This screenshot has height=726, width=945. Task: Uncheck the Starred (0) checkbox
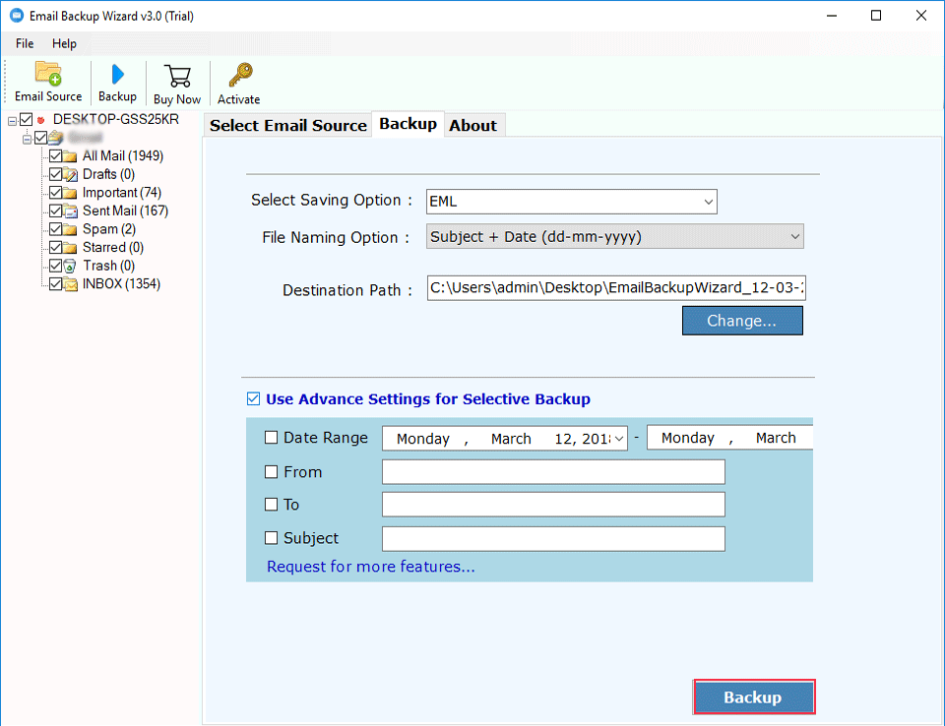point(55,247)
